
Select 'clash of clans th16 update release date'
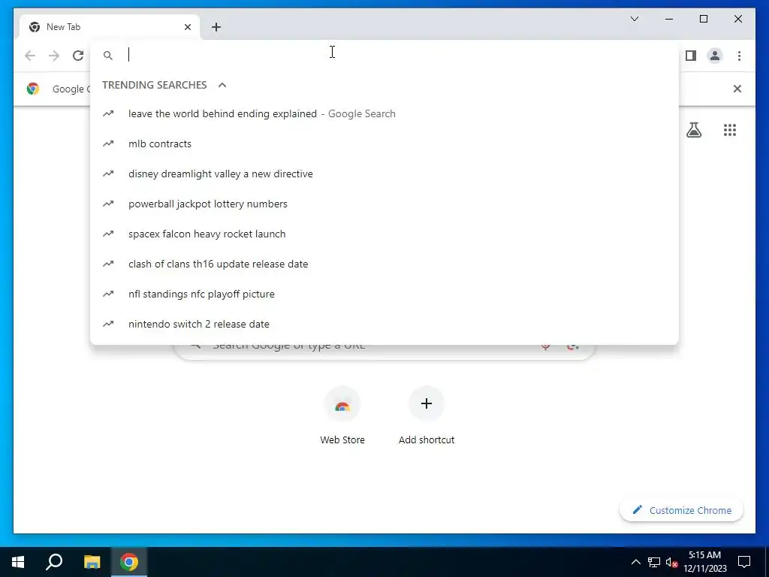384,264
